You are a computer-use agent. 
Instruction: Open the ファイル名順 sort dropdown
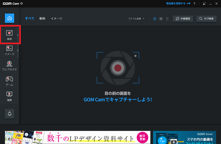tap(136, 19)
